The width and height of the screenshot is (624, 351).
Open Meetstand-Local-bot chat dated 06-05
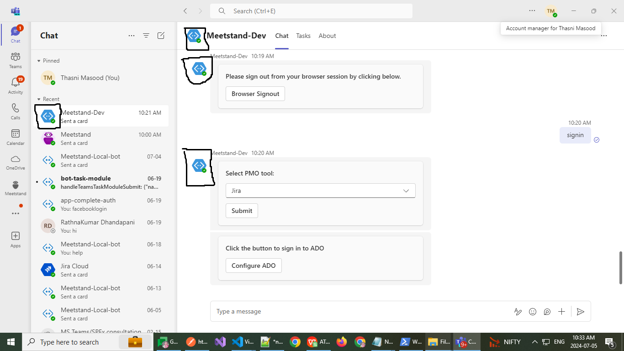tap(100, 314)
